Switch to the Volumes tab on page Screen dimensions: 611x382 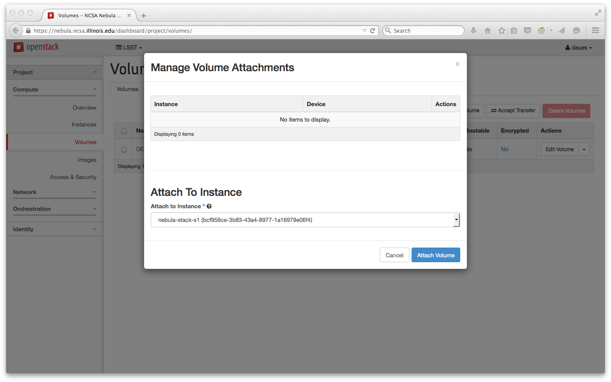point(127,89)
